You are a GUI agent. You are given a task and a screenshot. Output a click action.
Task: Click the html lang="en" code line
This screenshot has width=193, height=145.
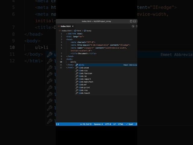click(75, 37)
